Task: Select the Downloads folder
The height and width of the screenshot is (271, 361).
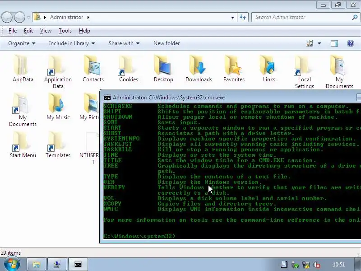Action: 199,69
